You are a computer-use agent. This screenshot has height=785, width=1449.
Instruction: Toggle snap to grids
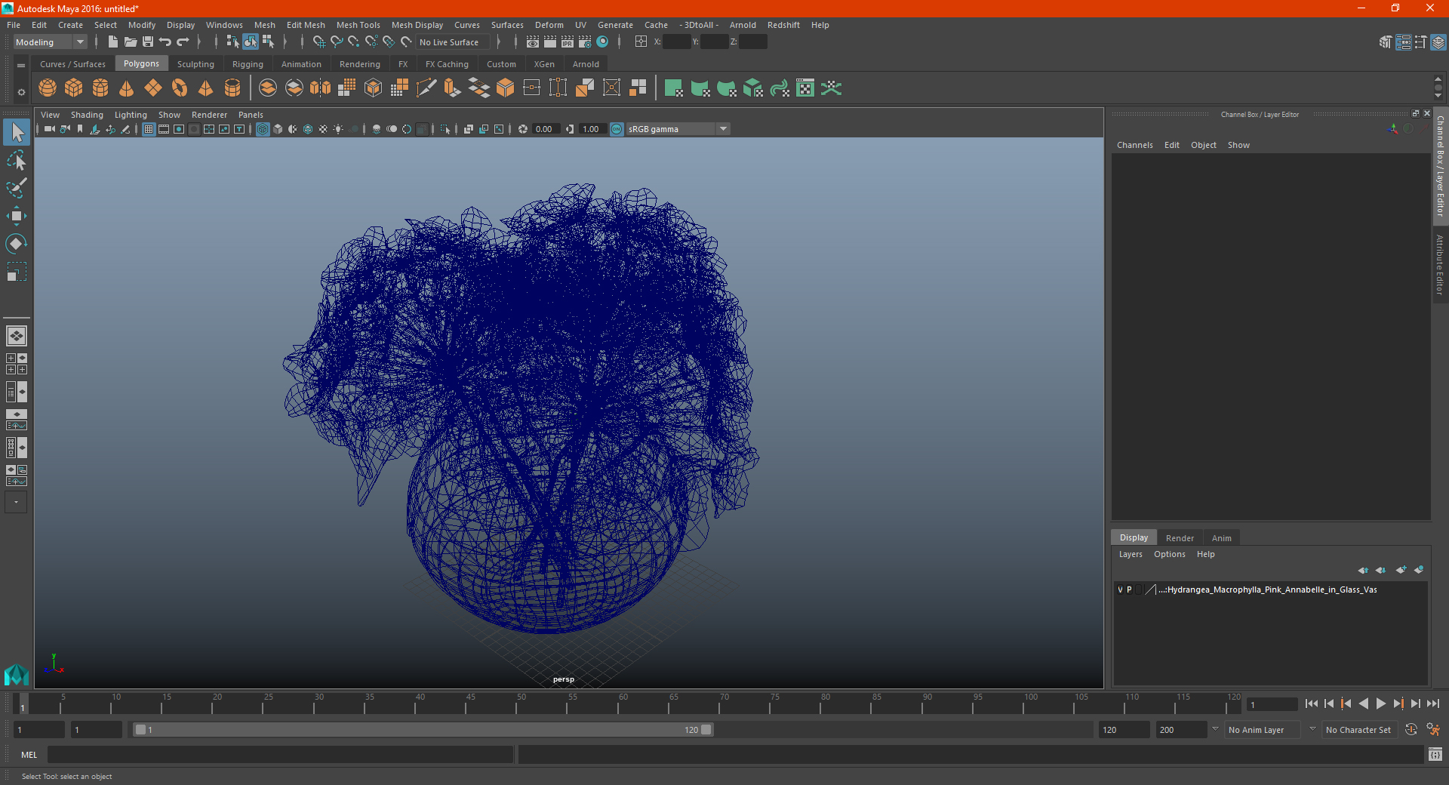pos(319,42)
